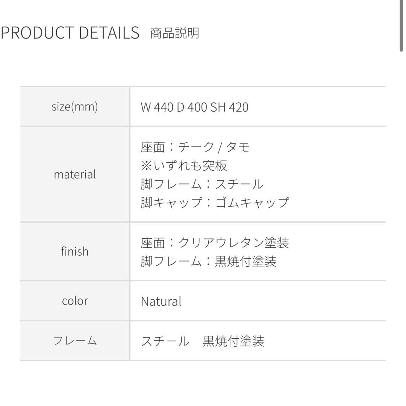Select the フレーム row label
This screenshot has height=406, width=406.
(x=74, y=341)
